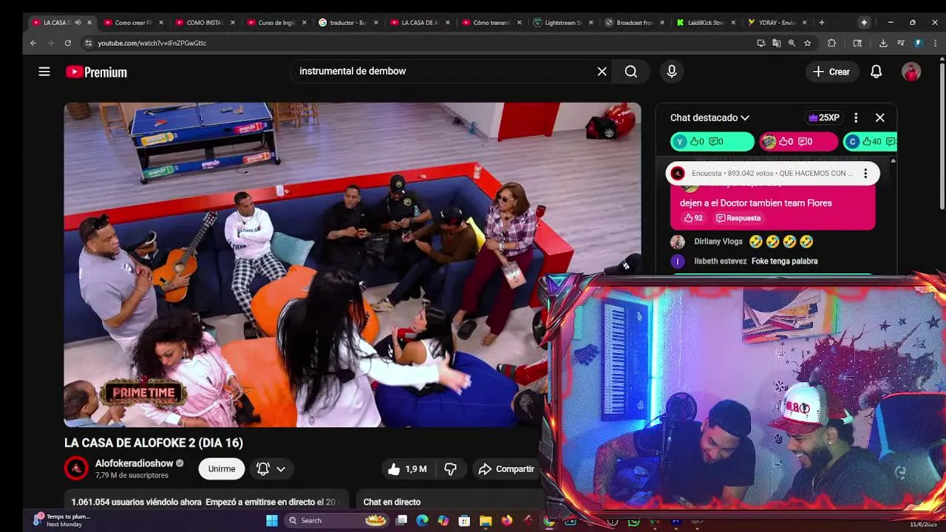Open notifications bell in header

(876, 72)
